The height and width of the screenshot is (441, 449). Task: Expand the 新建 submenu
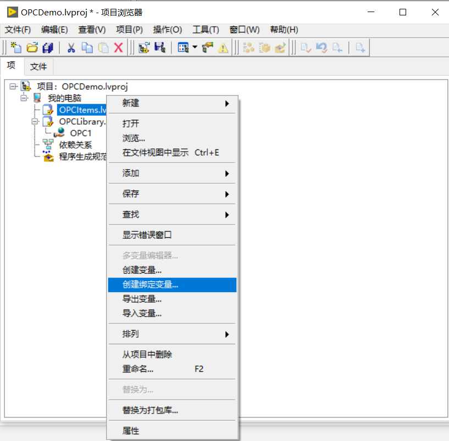pyautogui.click(x=173, y=103)
